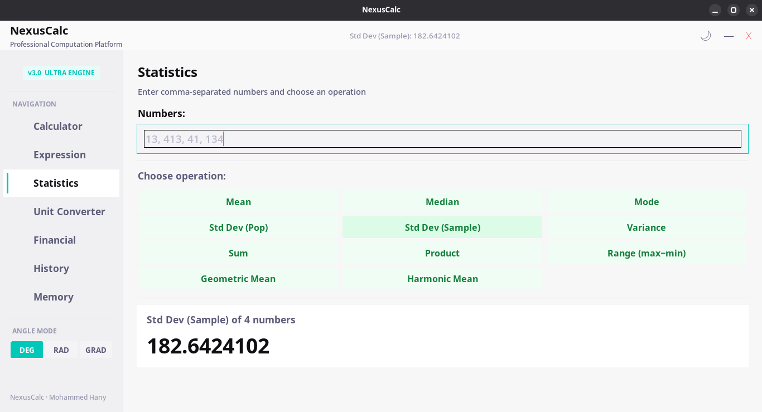Set angle mode to GRAD

coord(96,350)
